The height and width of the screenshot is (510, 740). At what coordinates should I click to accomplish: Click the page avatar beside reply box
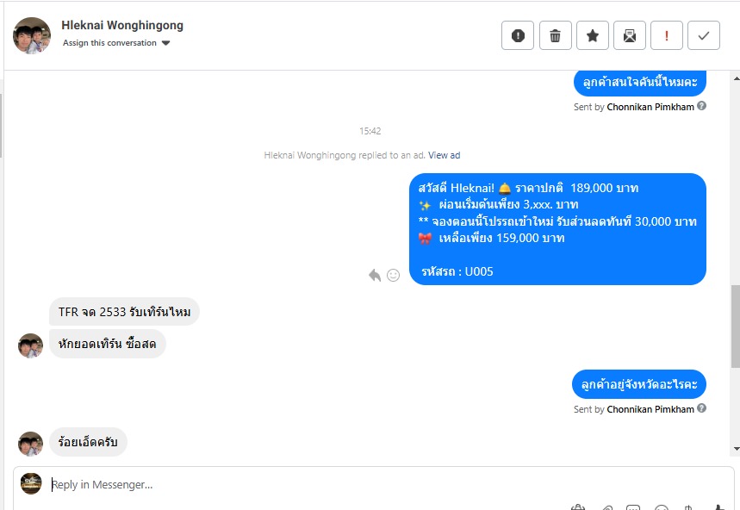[x=31, y=484]
